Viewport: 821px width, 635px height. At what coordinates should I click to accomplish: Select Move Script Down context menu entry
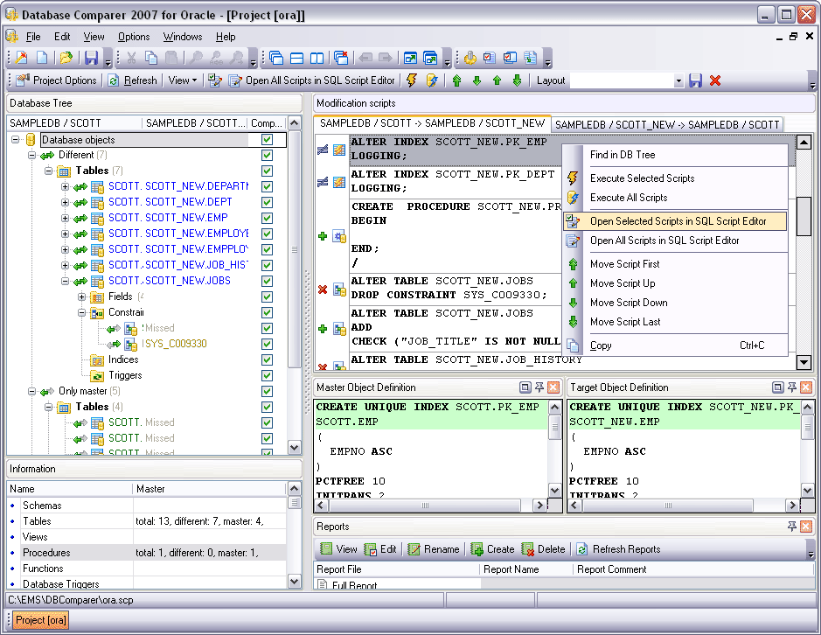tap(675, 303)
